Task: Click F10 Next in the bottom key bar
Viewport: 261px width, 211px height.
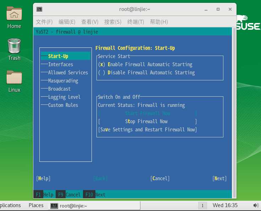Action: click(95, 195)
